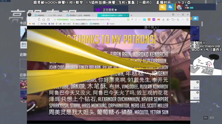Expand the first lower card dropdown arrow

[x=198, y=82]
